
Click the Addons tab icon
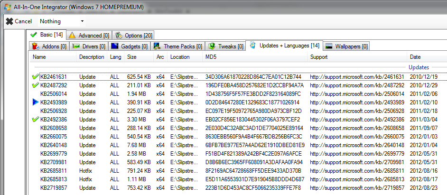tap(35, 46)
